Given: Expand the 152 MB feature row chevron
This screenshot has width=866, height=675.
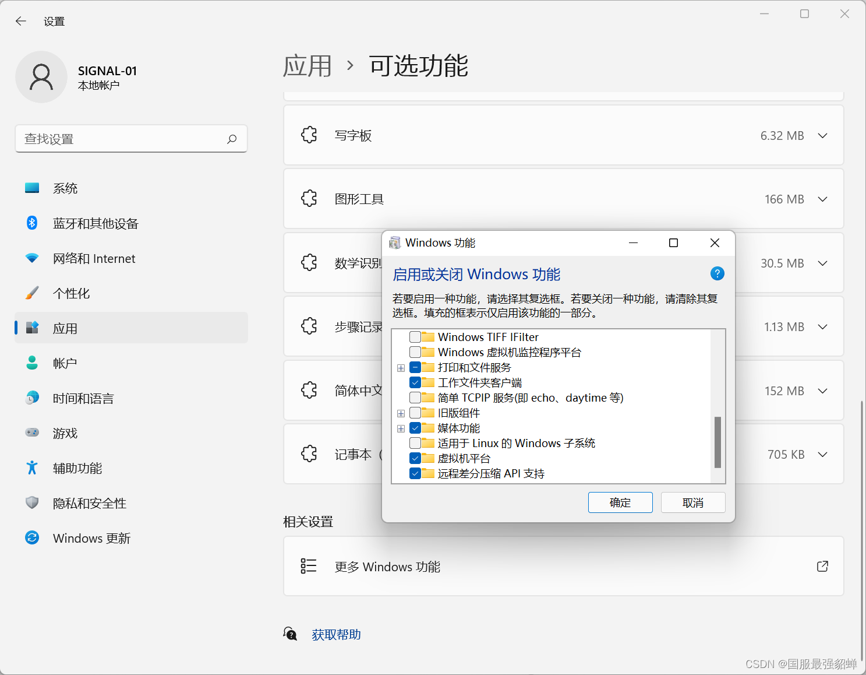Looking at the screenshot, I should click(x=822, y=391).
